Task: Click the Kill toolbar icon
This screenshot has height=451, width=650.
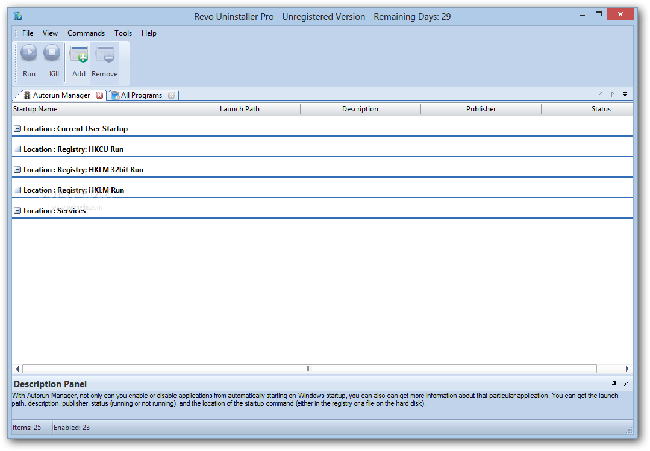Action: (x=52, y=53)
